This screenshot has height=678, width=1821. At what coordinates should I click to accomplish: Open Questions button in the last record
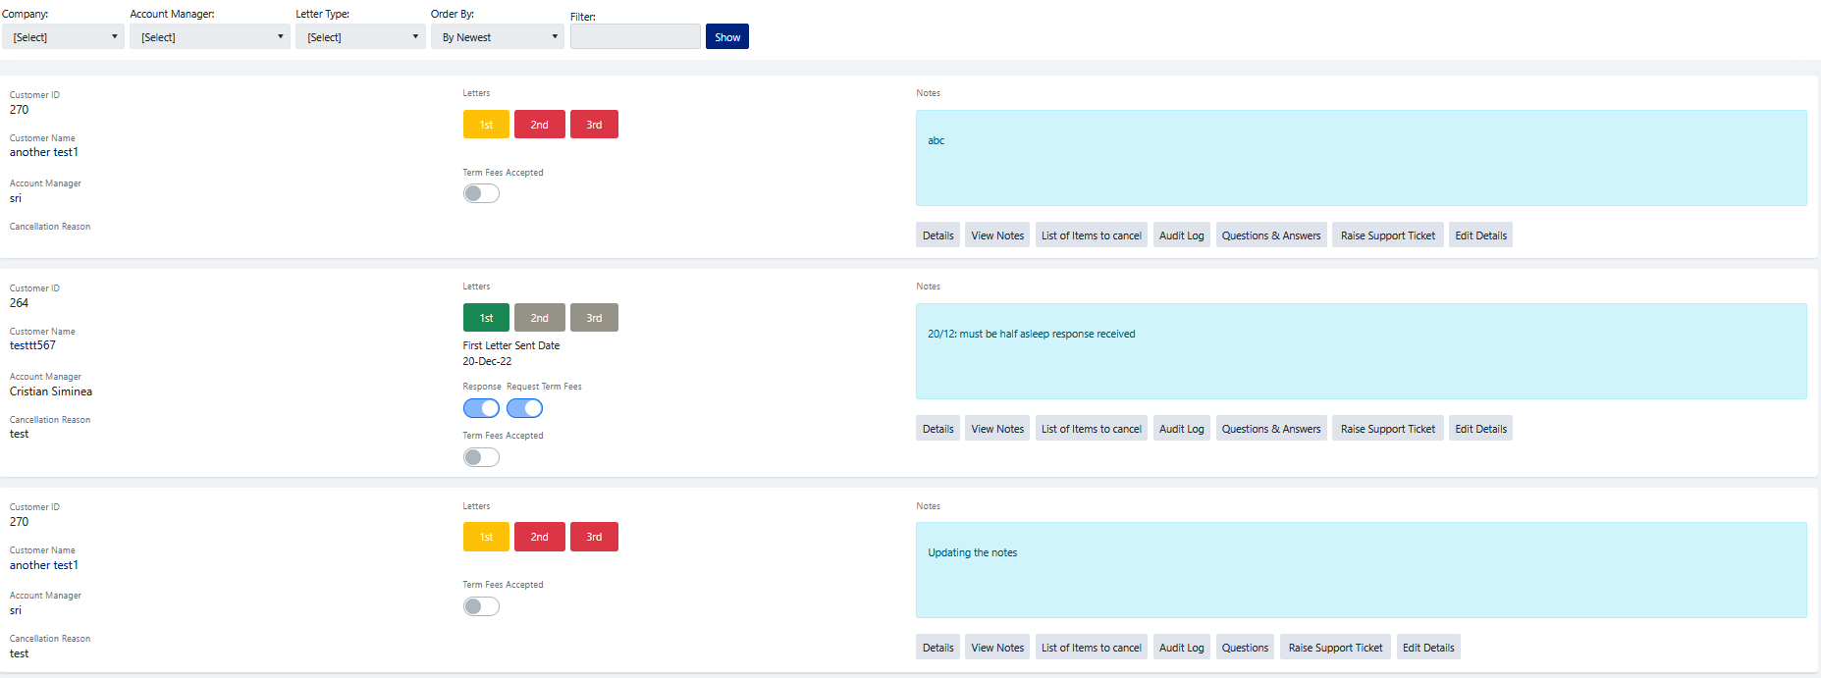[1245, 648]
